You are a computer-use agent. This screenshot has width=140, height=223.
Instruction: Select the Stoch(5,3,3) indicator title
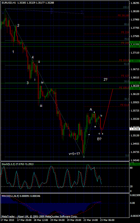point(18,164)
